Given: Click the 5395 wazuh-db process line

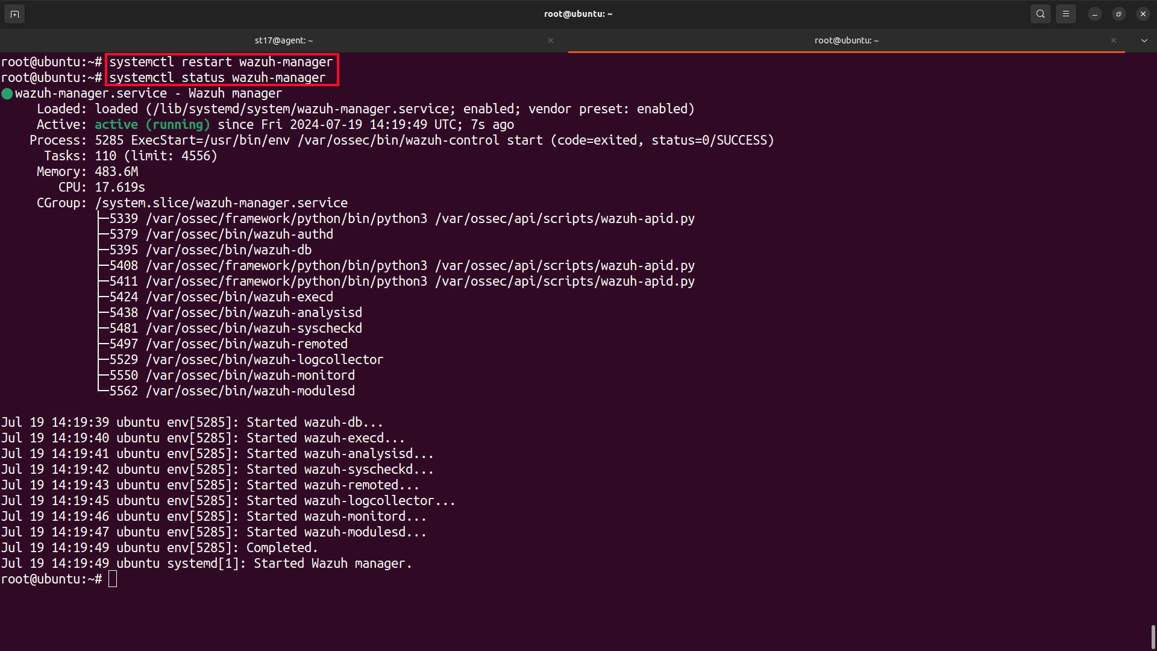Looking at the screenshot, I should click(210, 250).
